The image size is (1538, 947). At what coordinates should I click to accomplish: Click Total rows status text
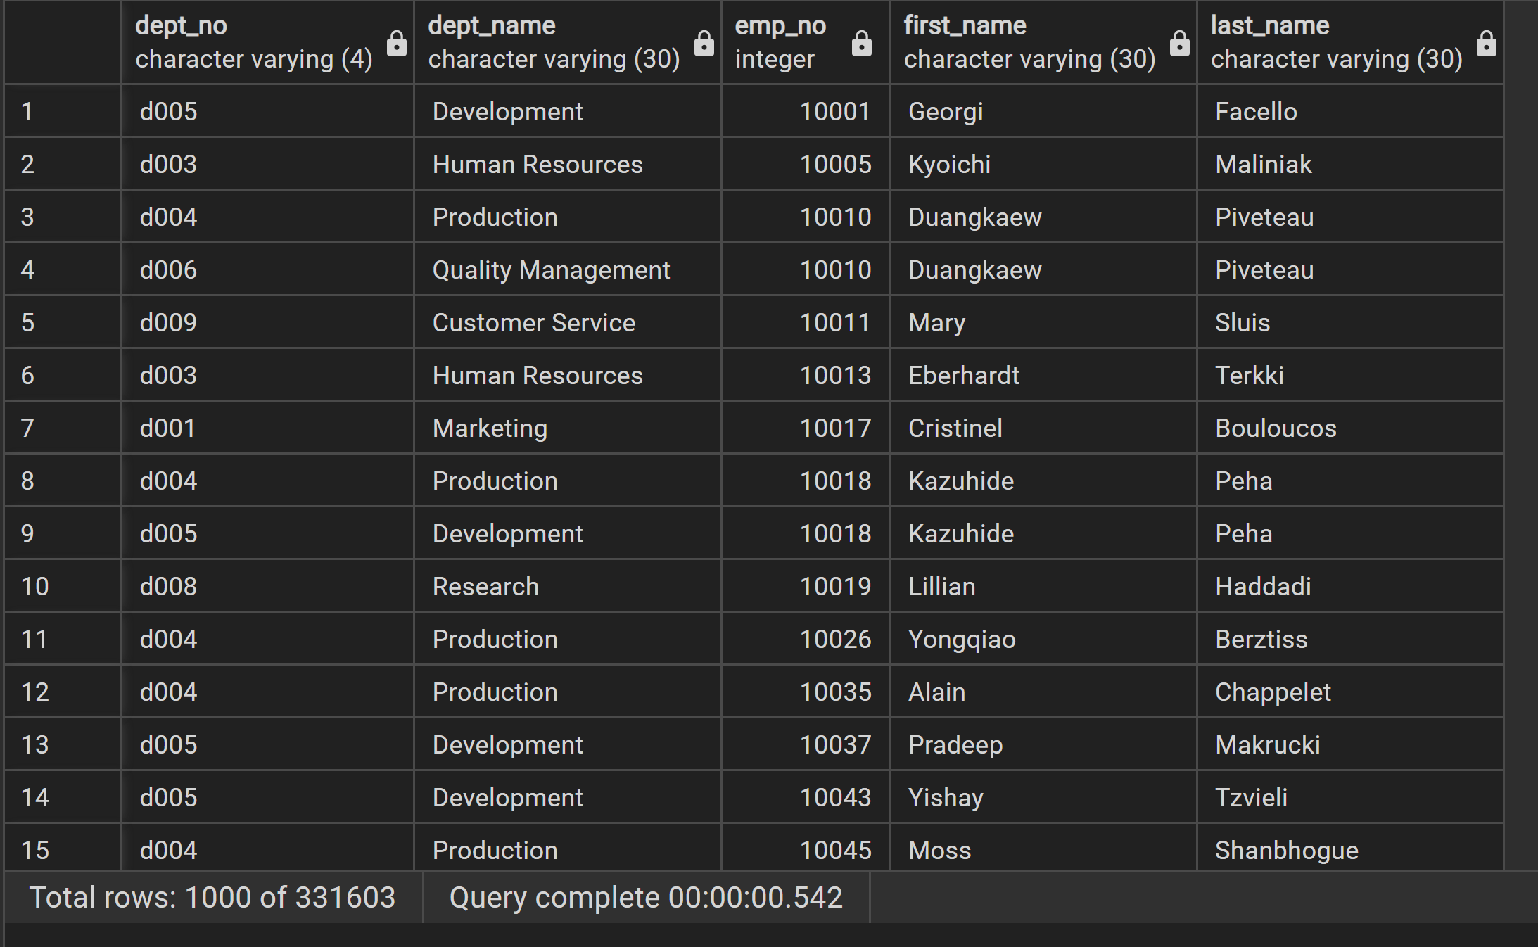[x=212, y=898]
